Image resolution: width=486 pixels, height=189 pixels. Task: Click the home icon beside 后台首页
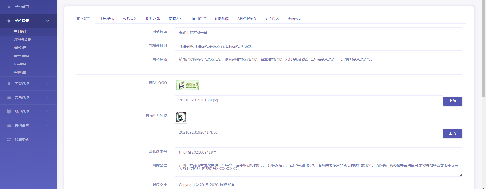coord(9,7)
